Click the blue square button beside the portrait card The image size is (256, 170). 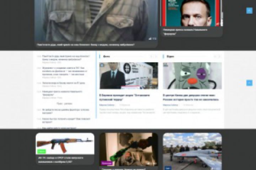click(249, 11)
